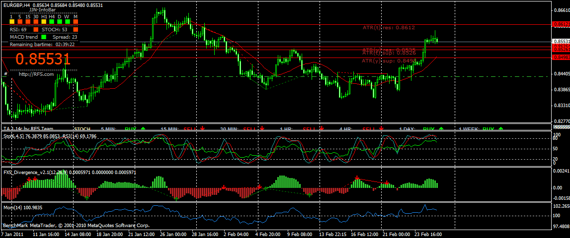Click divergence red down arrow near 16 Feb 12:00
Viewport: 570px width, 238px height.
coord(357,178)
